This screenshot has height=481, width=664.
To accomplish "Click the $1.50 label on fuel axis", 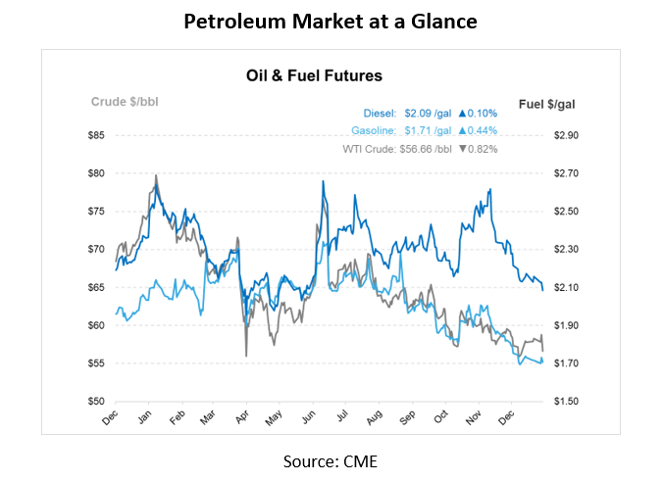I will (x=570, y=402).
